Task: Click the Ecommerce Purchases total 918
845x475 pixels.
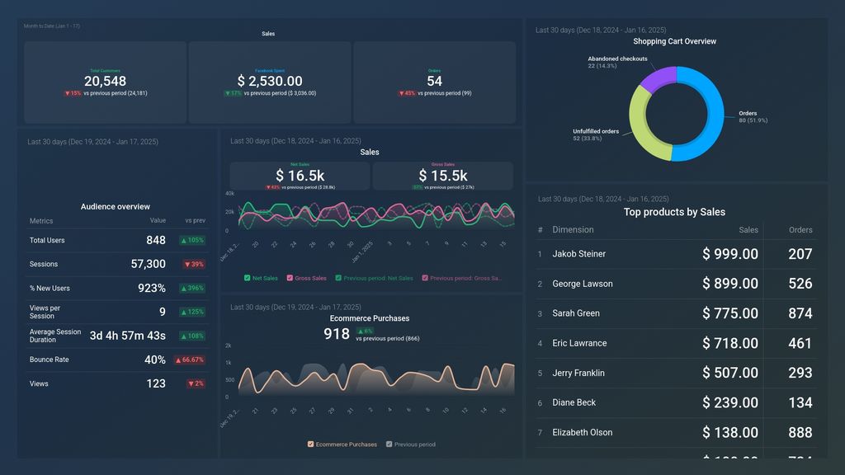Action: pyautogui.click(x=337, y=334)
